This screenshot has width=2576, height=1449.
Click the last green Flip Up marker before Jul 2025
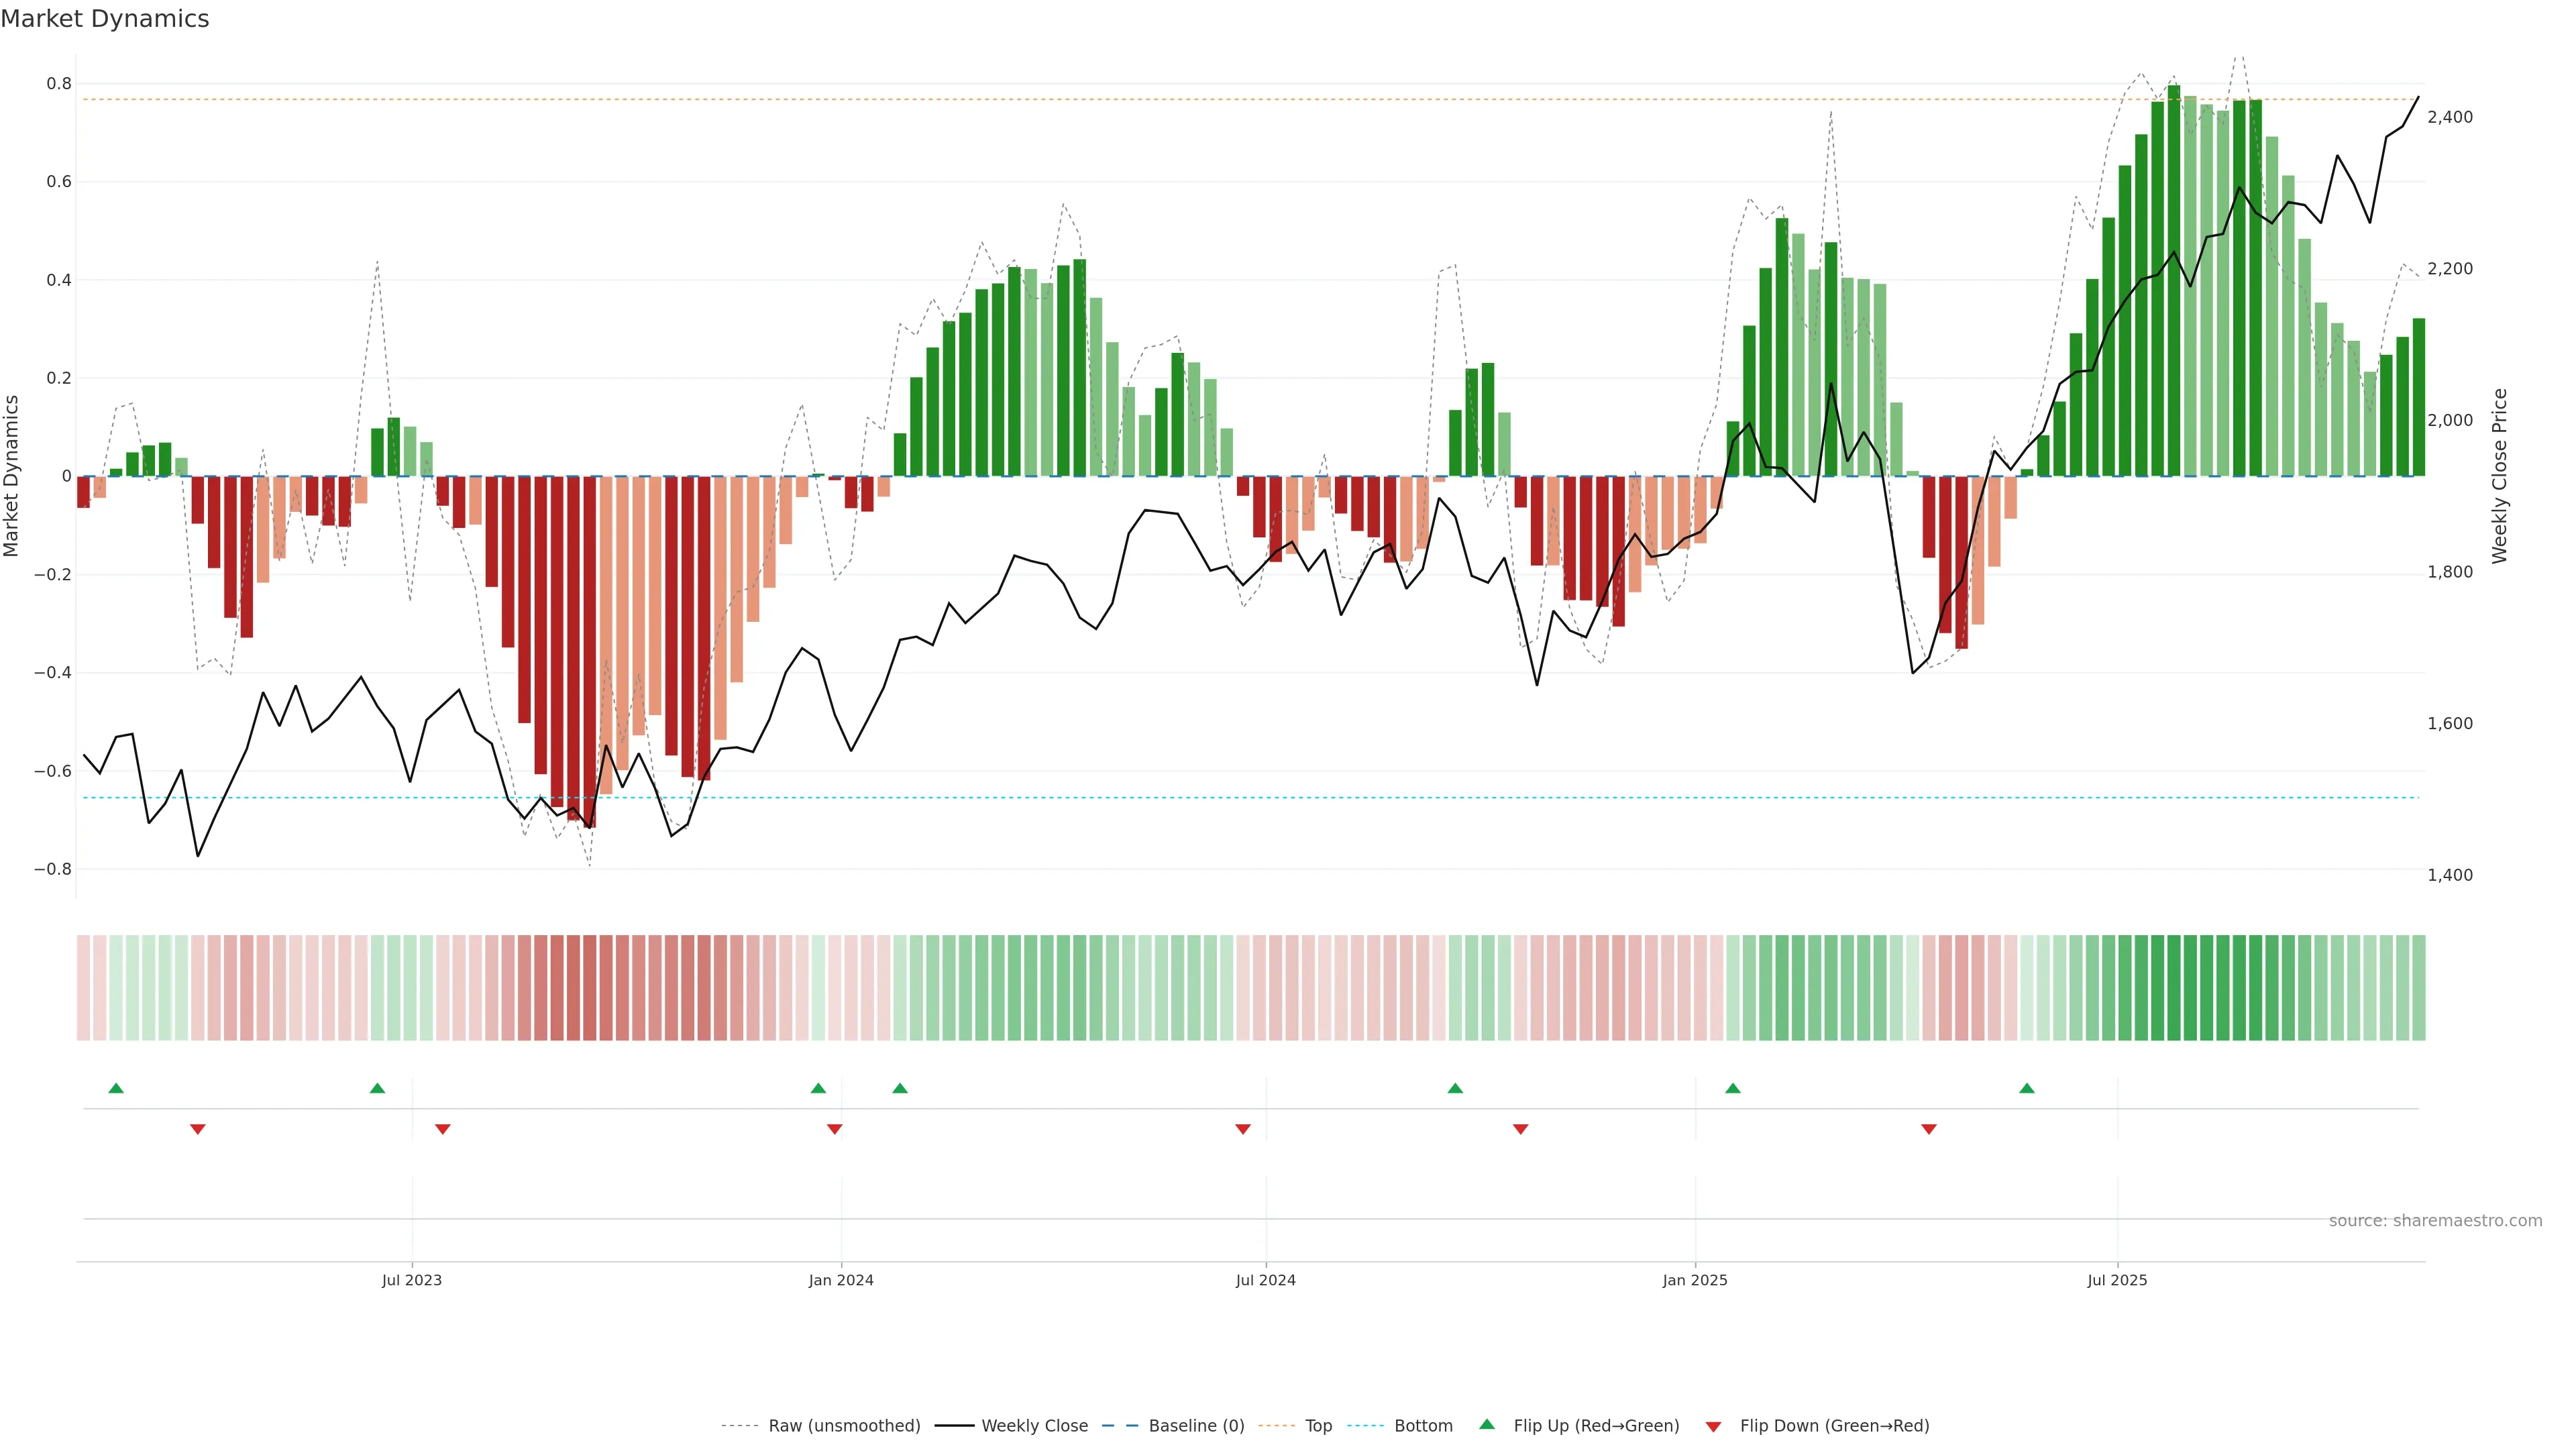[2027, 1088]
